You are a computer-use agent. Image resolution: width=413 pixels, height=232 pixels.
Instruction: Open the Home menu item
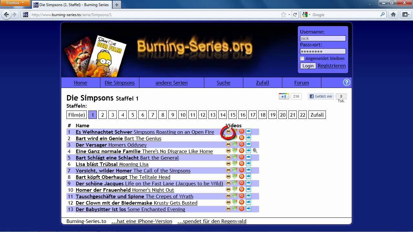coord(80,83)
